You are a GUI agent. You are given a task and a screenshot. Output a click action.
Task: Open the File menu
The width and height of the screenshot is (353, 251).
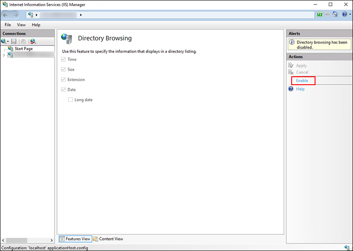[8, 25]
